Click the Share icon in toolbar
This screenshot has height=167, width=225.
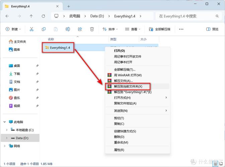[80, 29]
